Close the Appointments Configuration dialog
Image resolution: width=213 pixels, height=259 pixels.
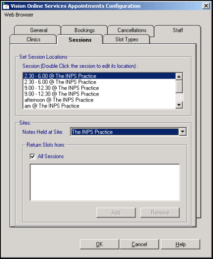point(206,6)
